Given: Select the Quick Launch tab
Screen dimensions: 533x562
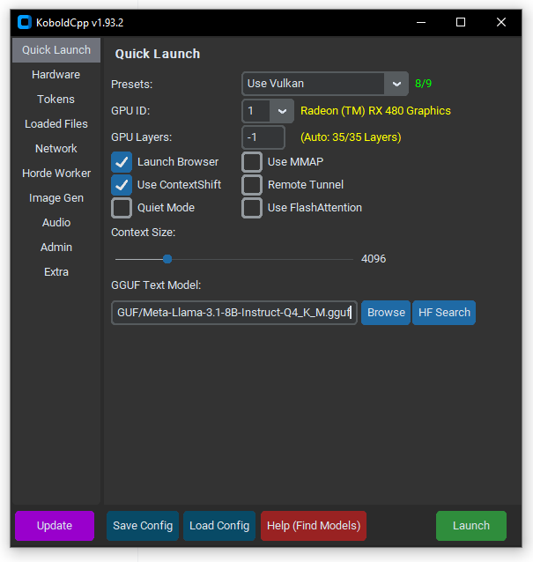Looking at the screenshot, I should (56, 50).
